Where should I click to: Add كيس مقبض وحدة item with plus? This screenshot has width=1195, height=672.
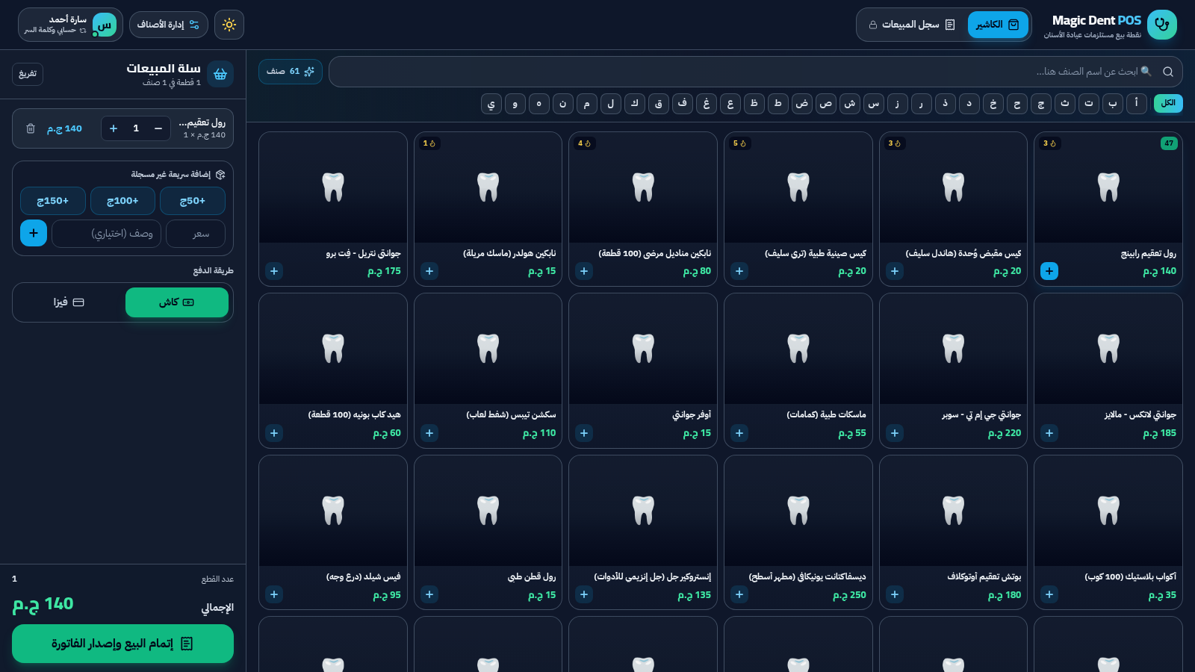(894, 271)
